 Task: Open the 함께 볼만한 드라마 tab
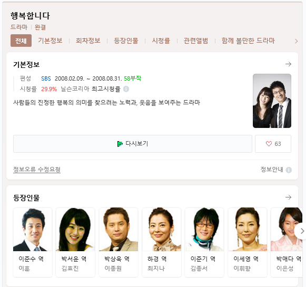(x=248, y=41)
